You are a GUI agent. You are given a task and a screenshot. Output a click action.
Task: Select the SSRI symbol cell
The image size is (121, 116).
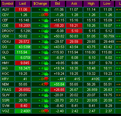(8, 100)
